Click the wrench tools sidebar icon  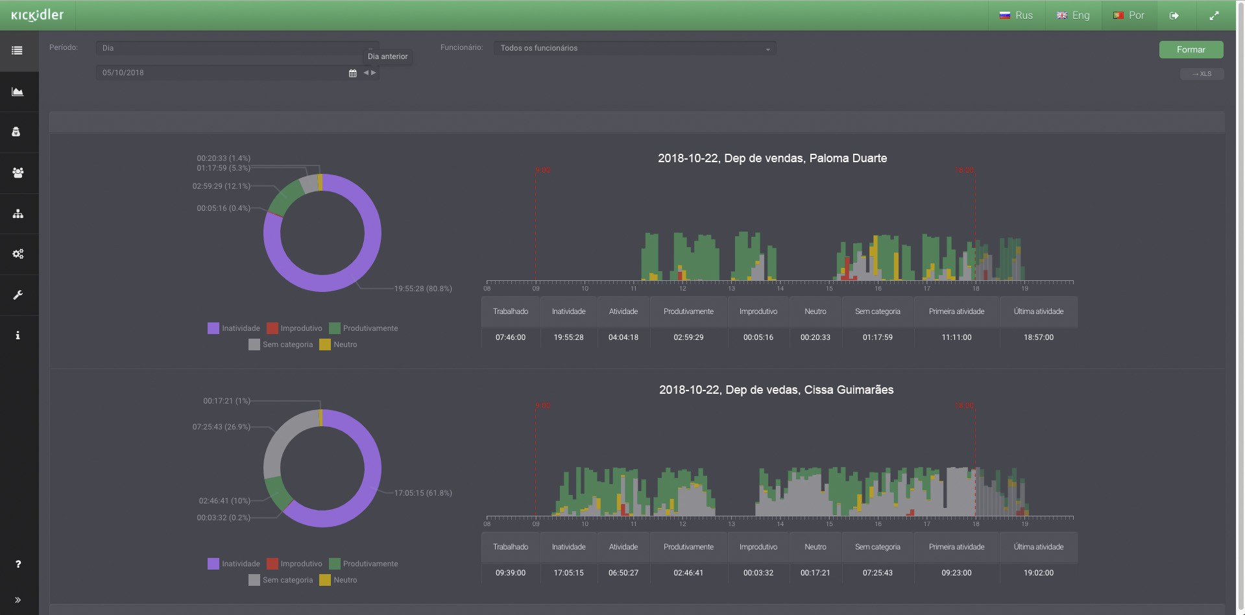pos(18,295)
